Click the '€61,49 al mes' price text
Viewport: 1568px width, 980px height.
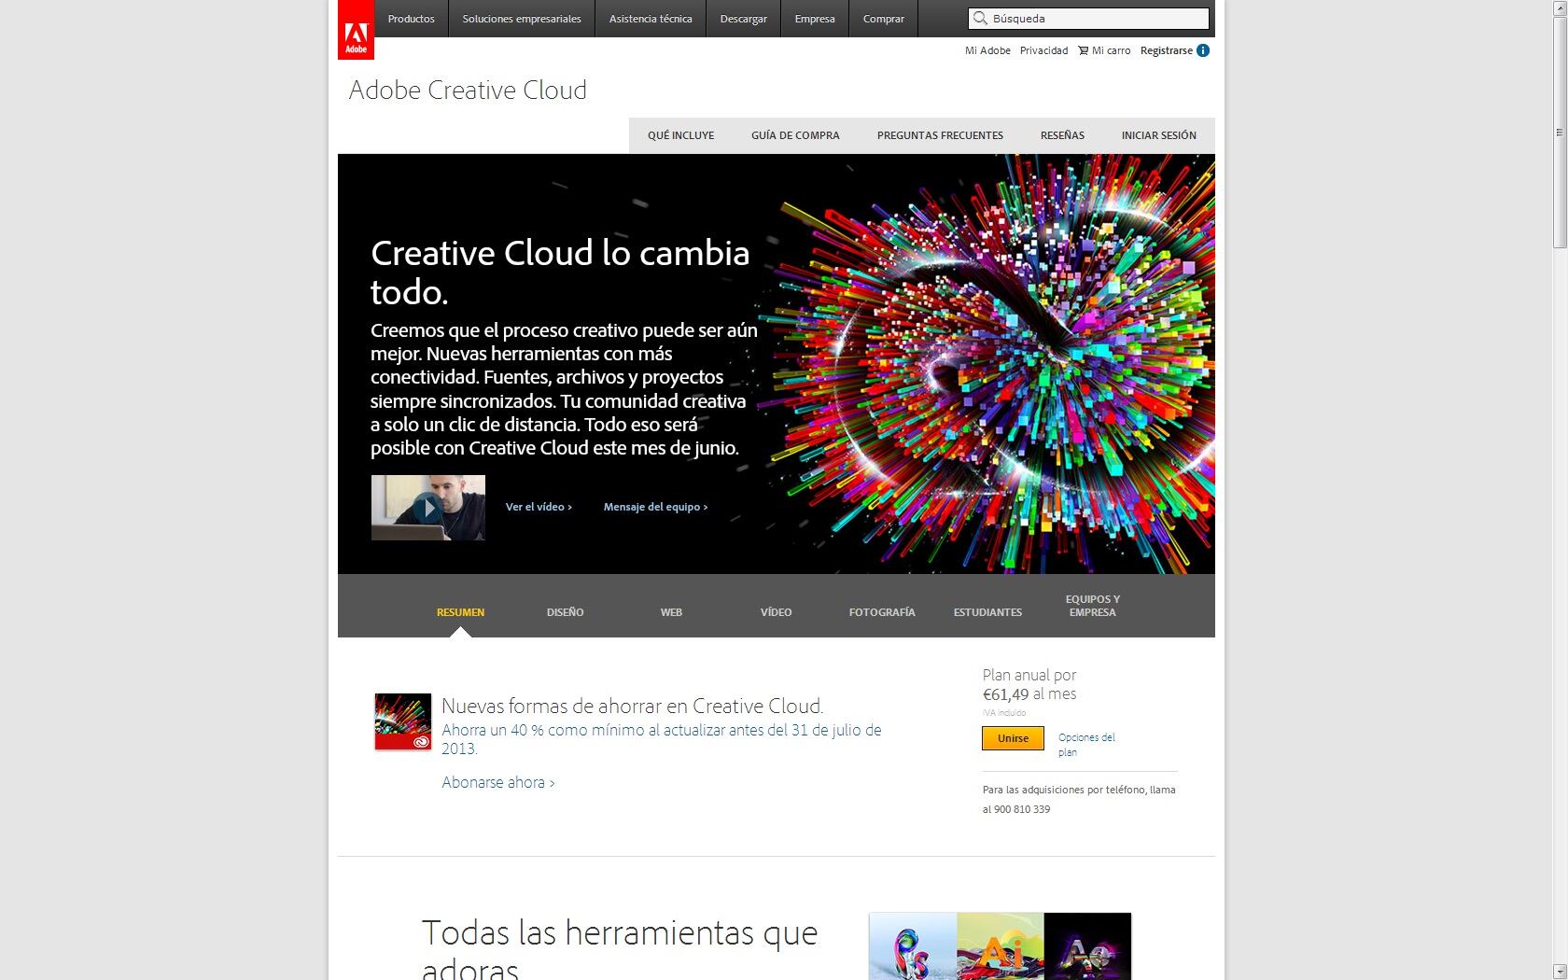click(x=1029, y=694)
